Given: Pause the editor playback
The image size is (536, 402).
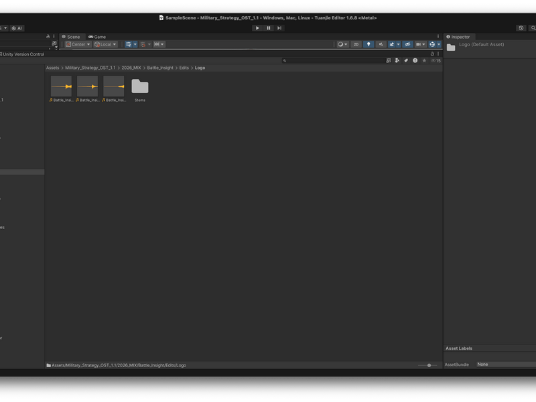Looking at the screenshot, I should point(269,28).
